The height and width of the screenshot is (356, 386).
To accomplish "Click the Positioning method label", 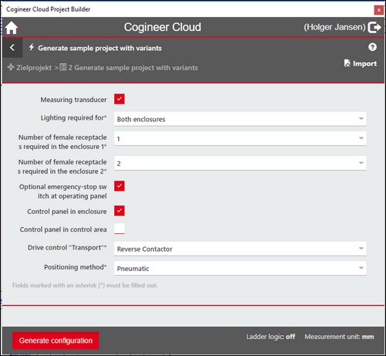I will pyautogui.click(x=75, y=267).
